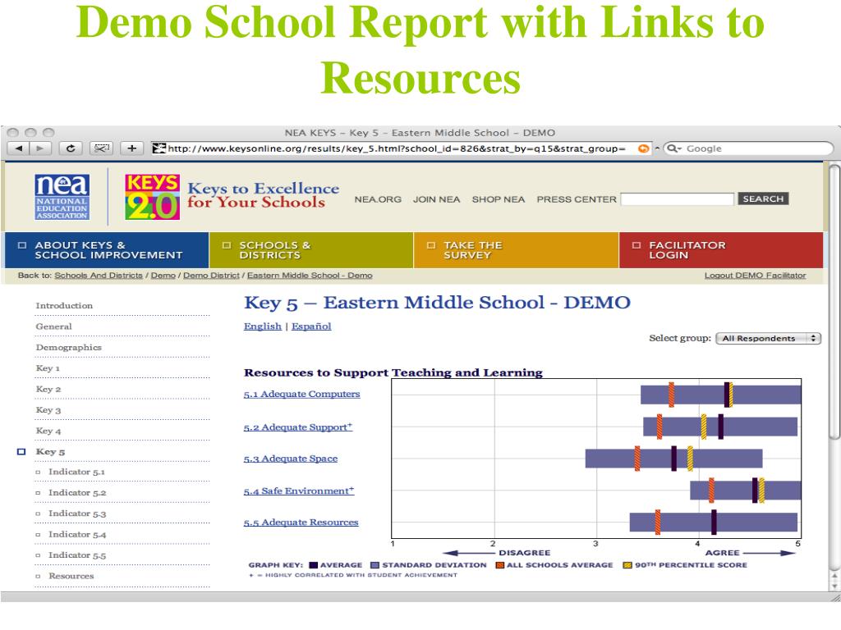Select Key 1 in the sidebar
Screen dimensions: 841x630
click(48, 368)
